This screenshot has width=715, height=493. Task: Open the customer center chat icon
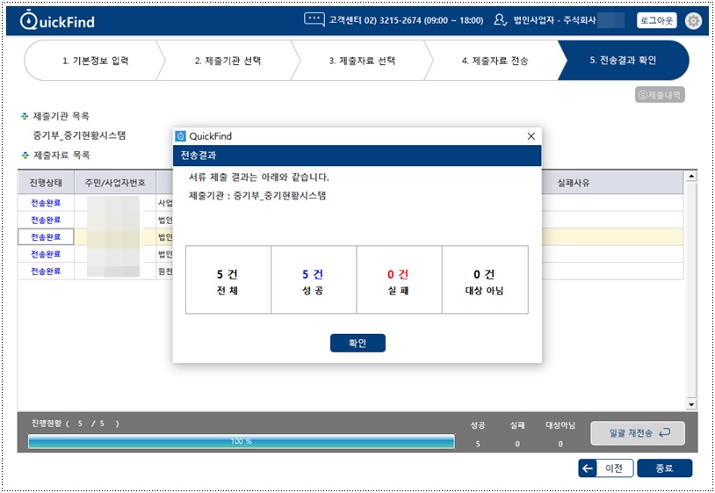(x=314, y=19)
